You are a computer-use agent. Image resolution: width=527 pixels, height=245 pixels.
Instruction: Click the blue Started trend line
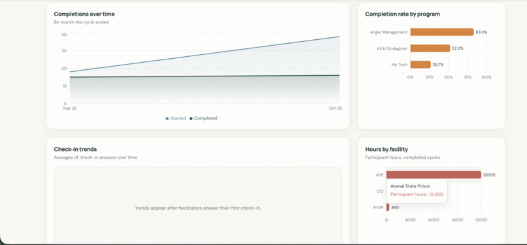[x=205, y=54]
